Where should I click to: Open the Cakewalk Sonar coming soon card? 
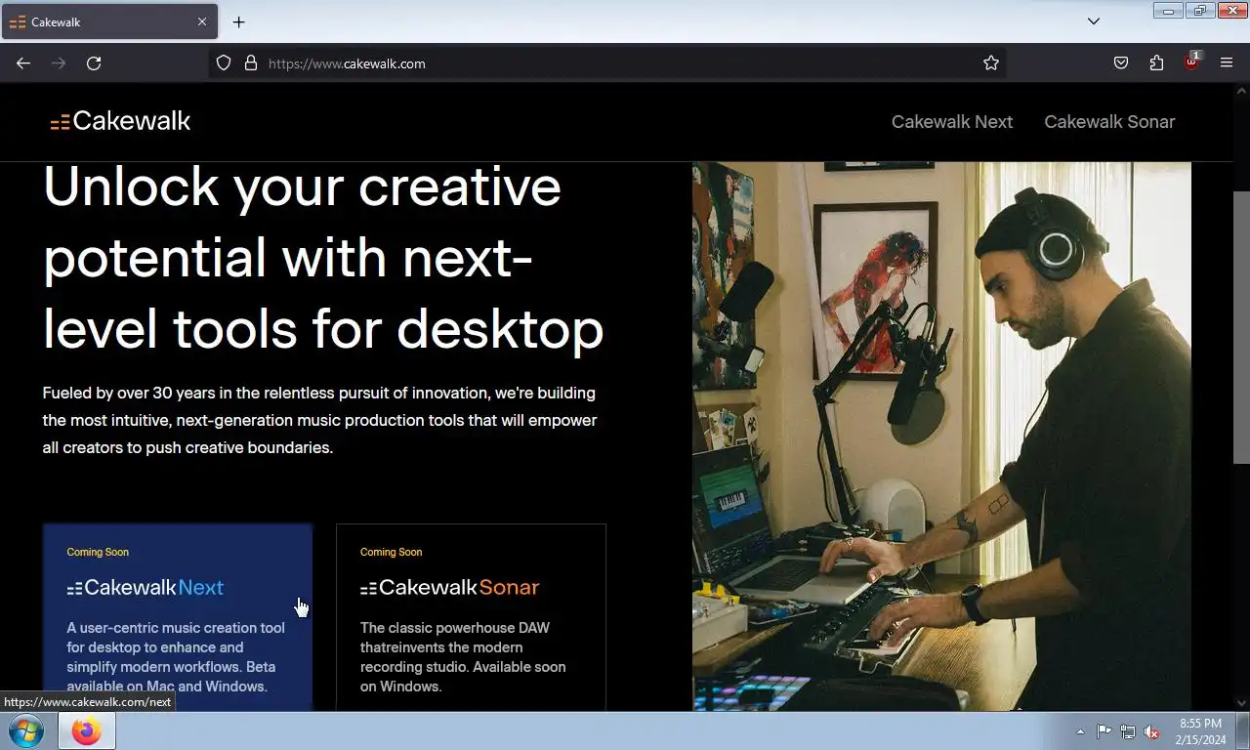click(x=471, y=617)
